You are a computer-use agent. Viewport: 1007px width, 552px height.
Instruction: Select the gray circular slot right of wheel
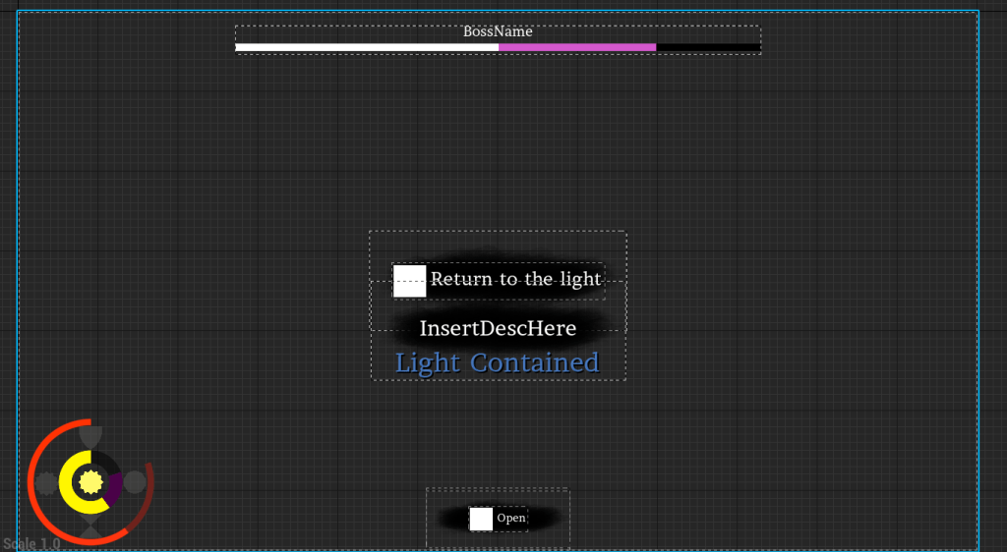tap(135, 482)
